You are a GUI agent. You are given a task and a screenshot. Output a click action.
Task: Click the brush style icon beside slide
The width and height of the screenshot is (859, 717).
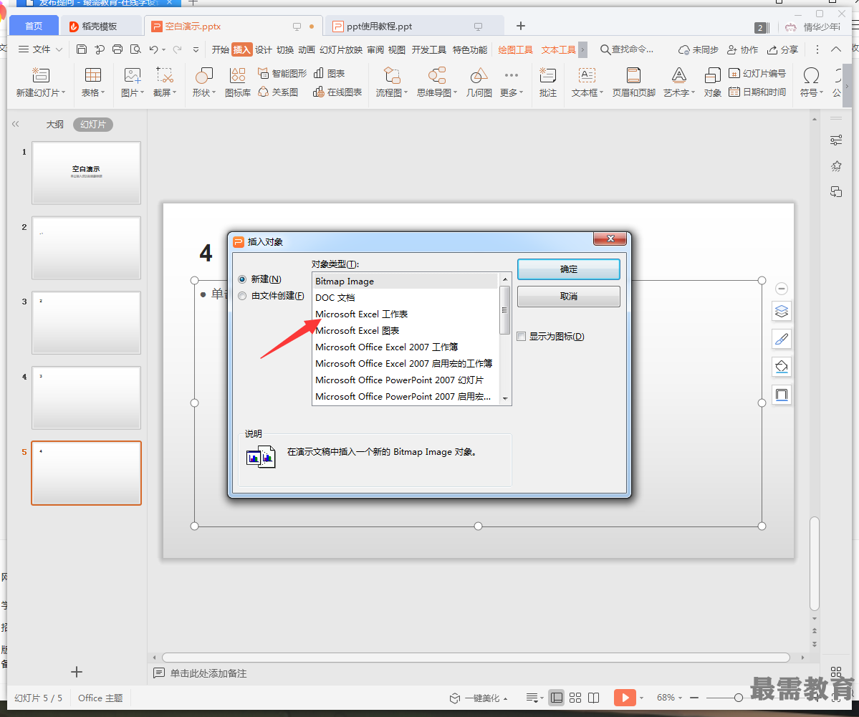point(782,339)
